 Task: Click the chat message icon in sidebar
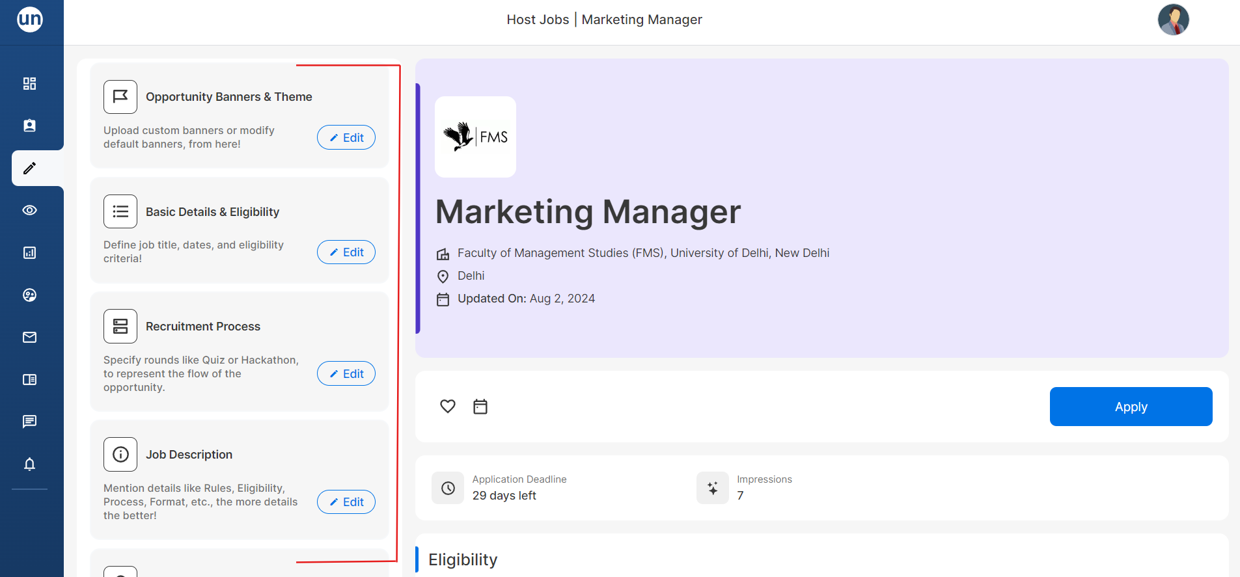(29, 422)
